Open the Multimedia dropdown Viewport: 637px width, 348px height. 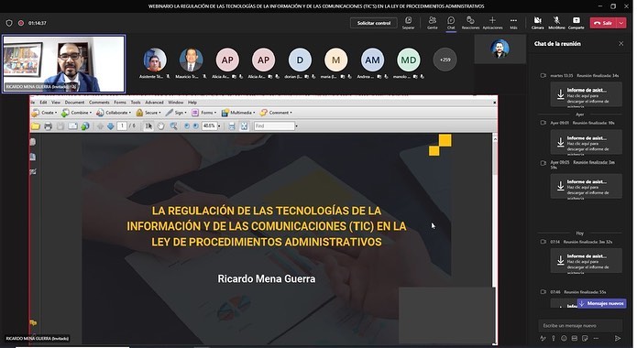pos(238,113)
